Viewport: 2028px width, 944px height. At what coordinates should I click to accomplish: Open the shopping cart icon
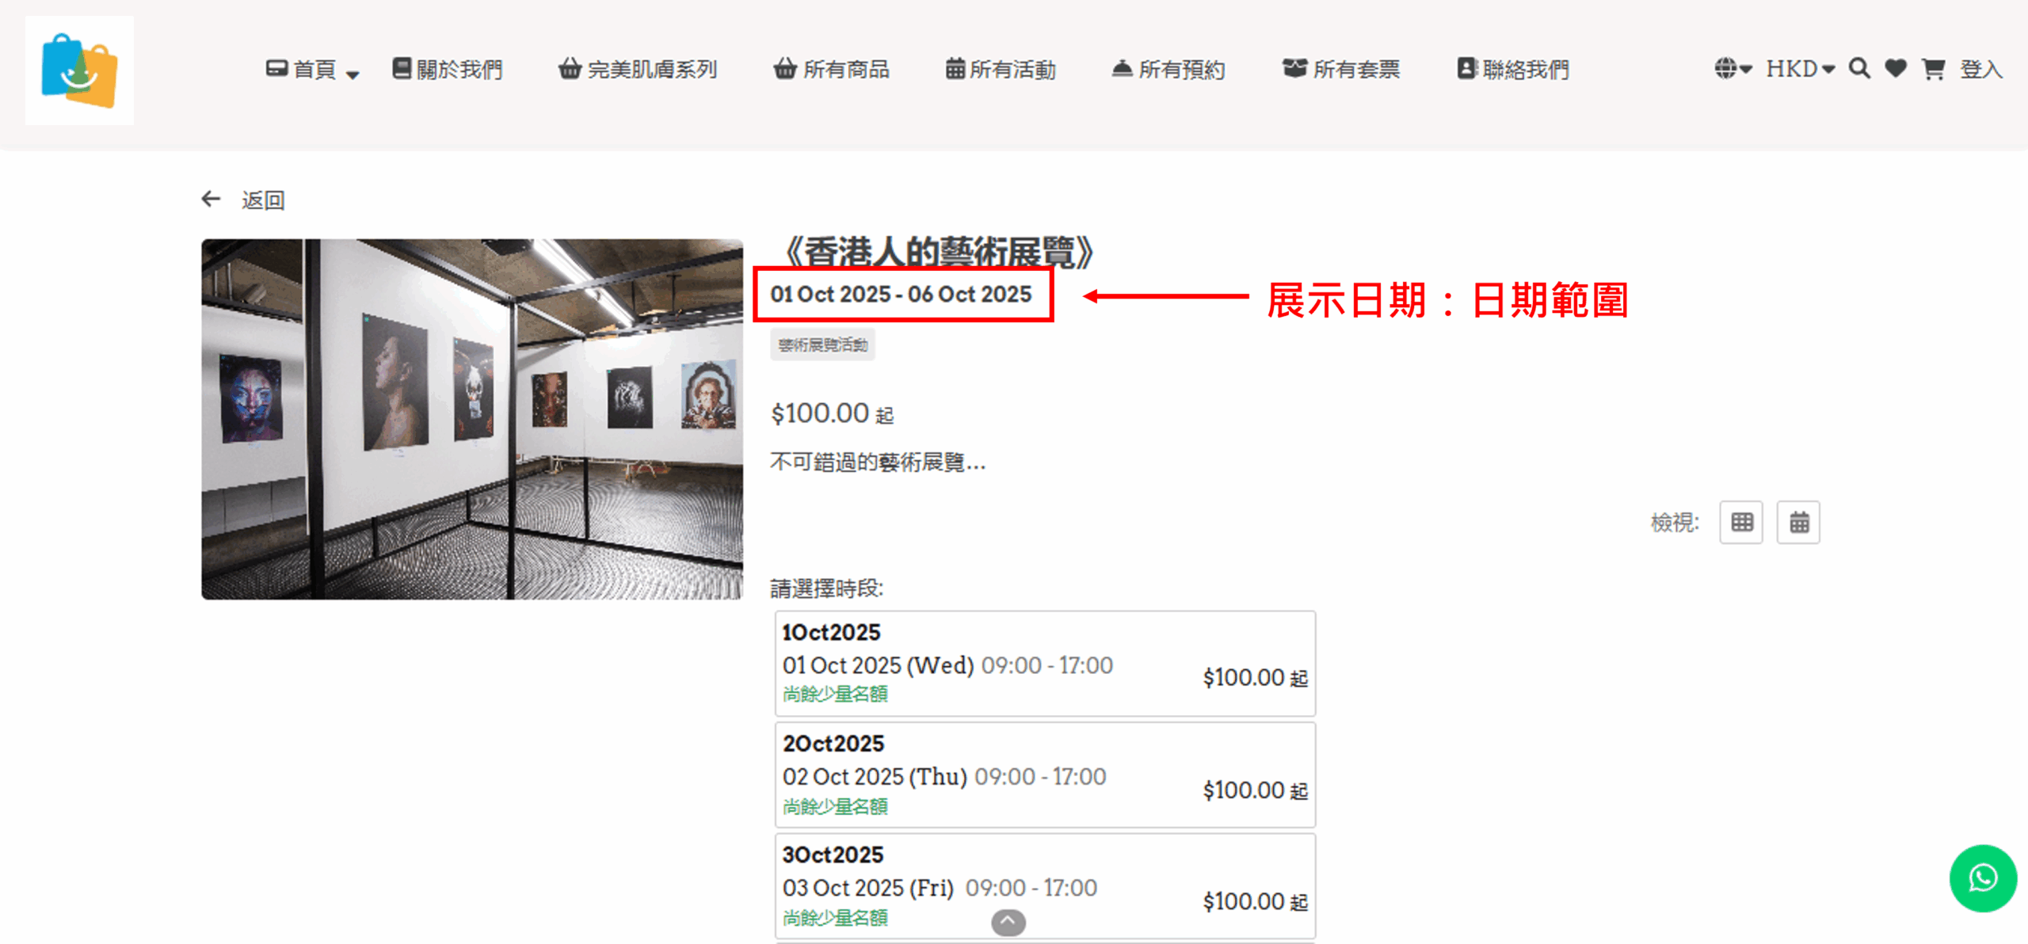(x=1933, y=70)
